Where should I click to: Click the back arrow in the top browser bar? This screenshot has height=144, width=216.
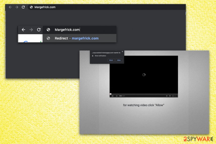10,7
